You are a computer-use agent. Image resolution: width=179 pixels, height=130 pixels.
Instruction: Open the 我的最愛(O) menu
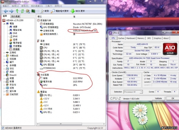pos(37,6)
